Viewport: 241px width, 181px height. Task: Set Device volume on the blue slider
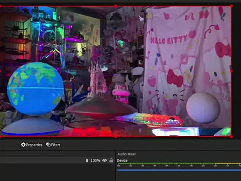pyautogui.click(x=179, y=170)
